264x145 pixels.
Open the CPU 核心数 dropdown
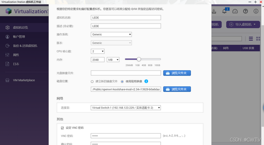[98, 51]
